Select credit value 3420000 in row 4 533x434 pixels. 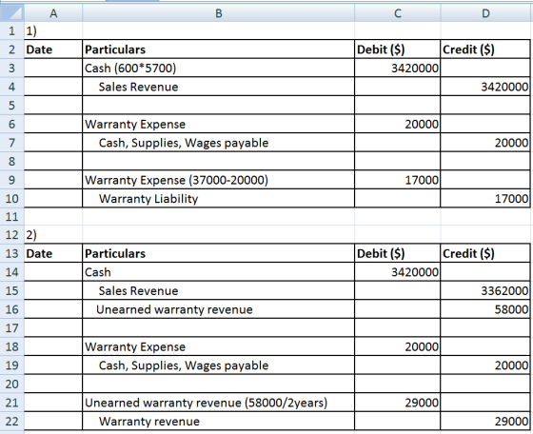tap(485, 87)
